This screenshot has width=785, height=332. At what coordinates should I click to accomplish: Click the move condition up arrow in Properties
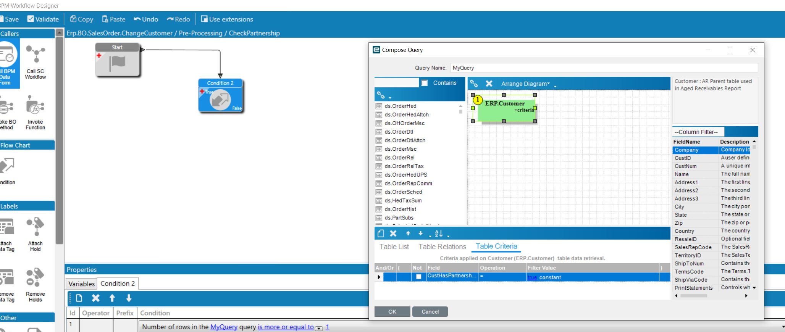[x=112, y=298]
